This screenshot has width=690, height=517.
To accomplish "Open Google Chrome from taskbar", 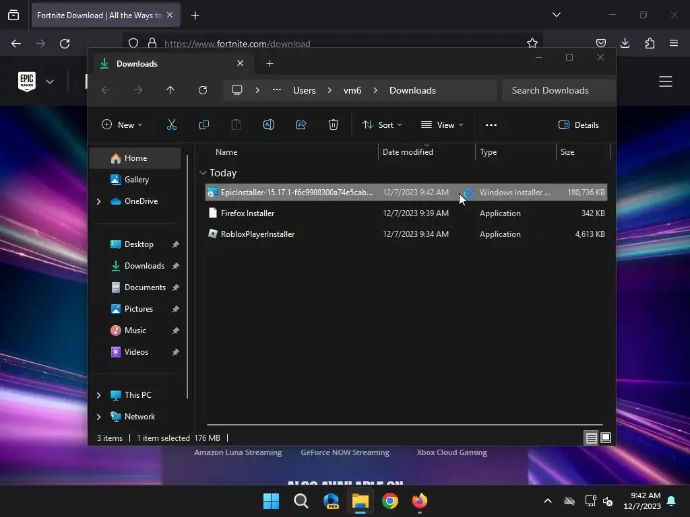I will click(x=390, y=501).
